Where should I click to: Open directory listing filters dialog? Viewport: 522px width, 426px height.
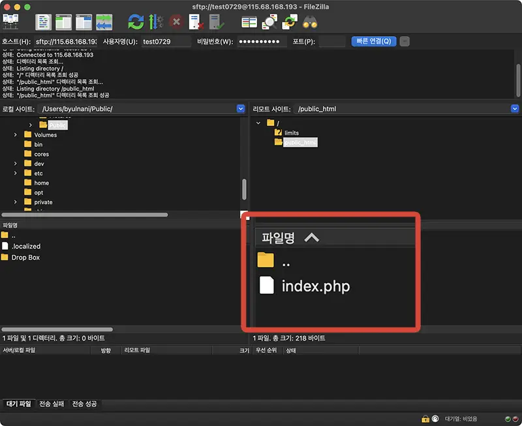(x=249, y=22)
